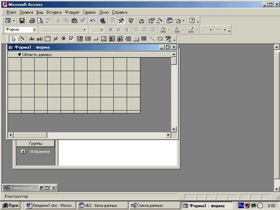Open the More Controls toolbox button
The image size is (280, 210).
[168, 39]
